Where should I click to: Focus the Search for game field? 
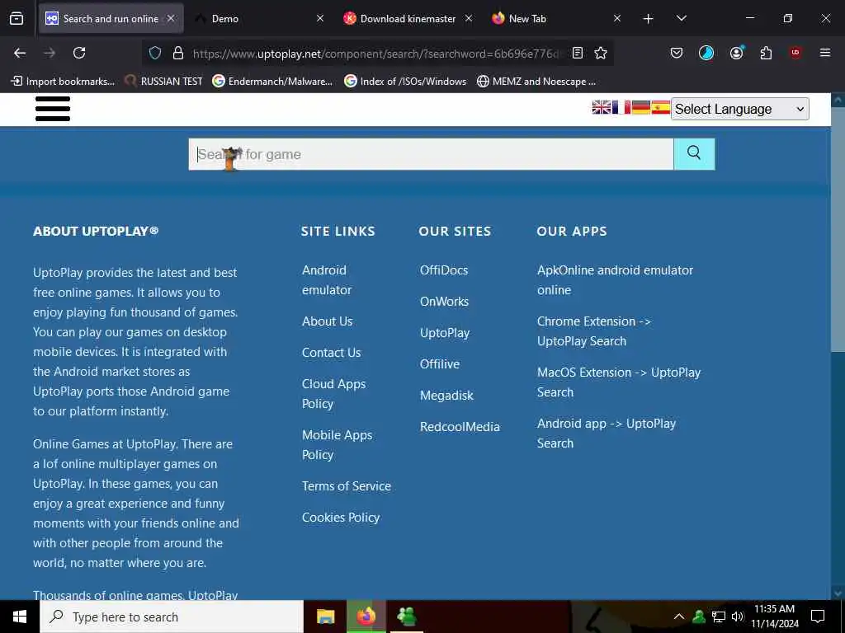pyautogui.click(x=431, y=154)
